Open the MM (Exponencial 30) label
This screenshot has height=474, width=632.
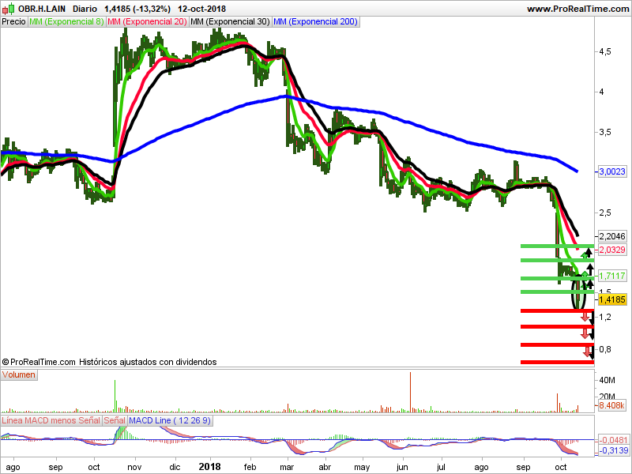[x=230, y=22]
